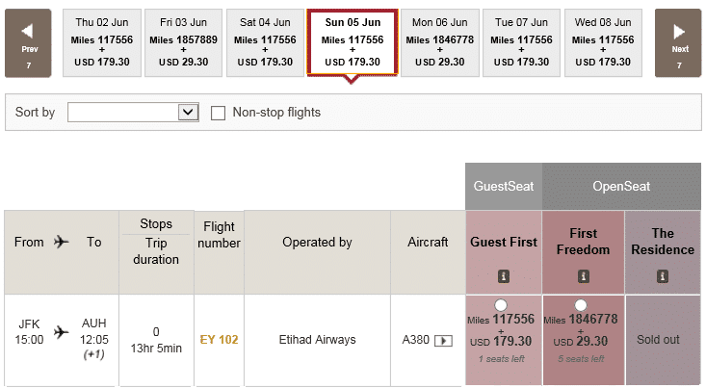Go to previous 7 days arrow
Screen dimensions: 706x388
click(28, 43)
